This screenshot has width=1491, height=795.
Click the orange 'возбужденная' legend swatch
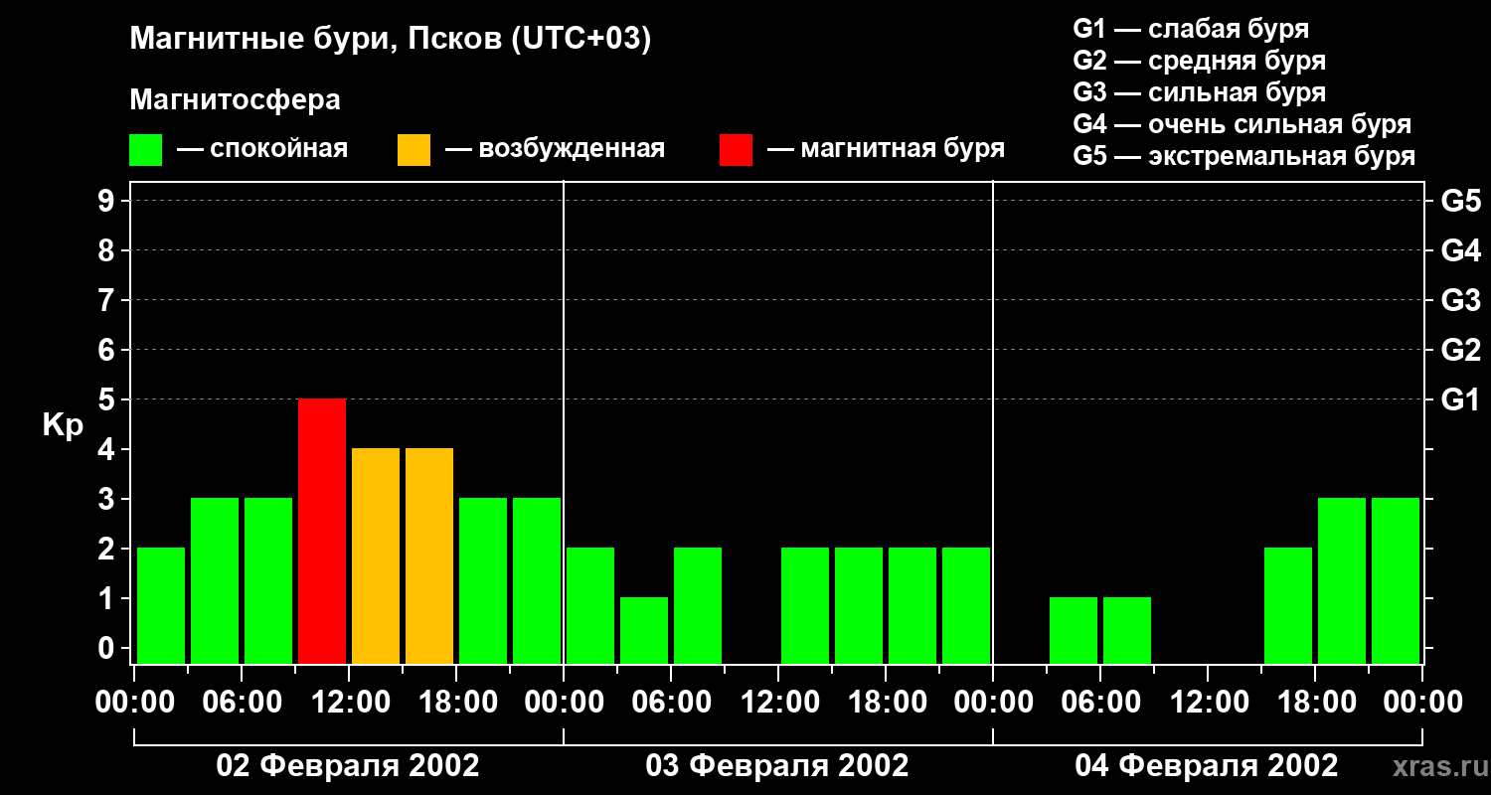tap(414, 150)
